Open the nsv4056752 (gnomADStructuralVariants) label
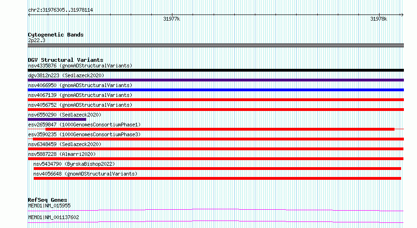This screenshot has height=228, width=417. click(x=80, y=105)
